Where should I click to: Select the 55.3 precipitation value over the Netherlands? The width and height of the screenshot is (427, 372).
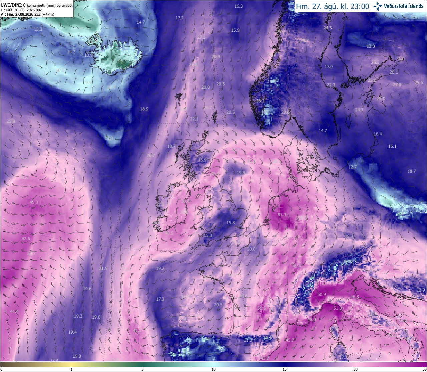pos(282,215)
